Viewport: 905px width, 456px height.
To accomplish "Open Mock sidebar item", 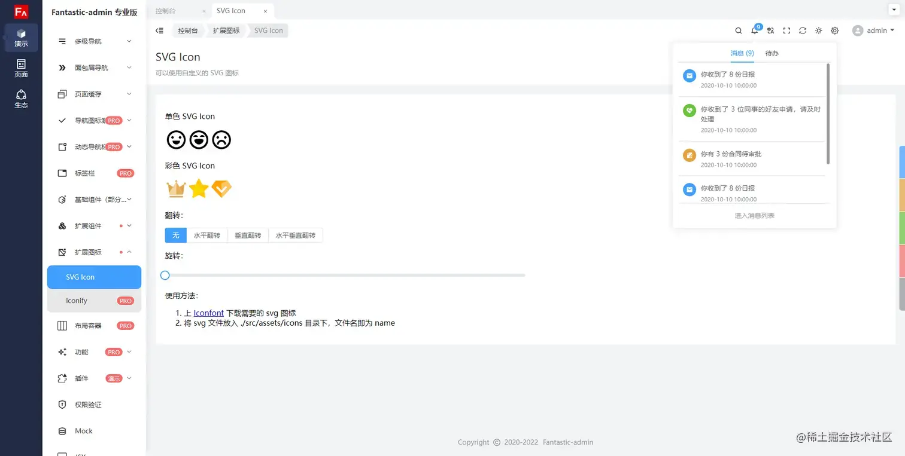I will point(95,431).
